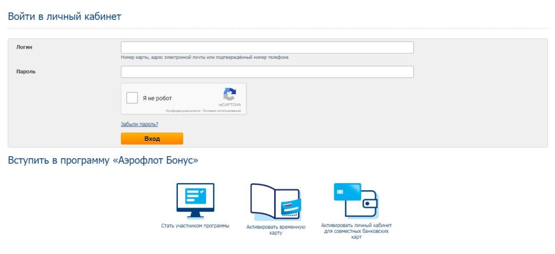Click the Пароль input field
This screenshot has width=555, height=254.
pyautogui.click(x=267, y=72)
